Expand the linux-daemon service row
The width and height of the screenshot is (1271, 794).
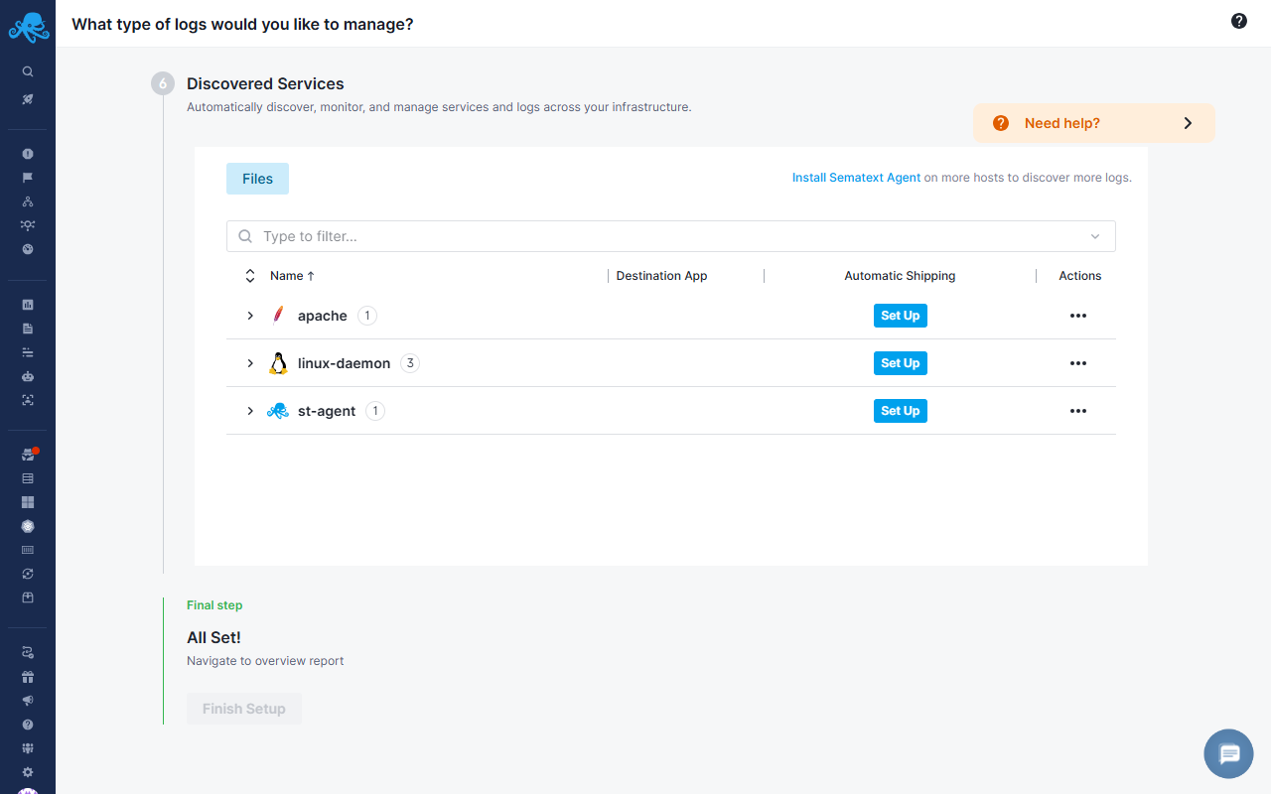coord(250,363)
